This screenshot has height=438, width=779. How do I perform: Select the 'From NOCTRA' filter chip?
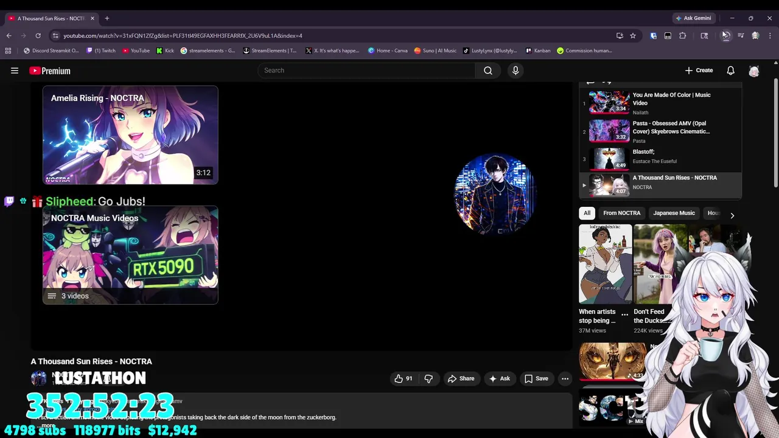pos(621,213)
